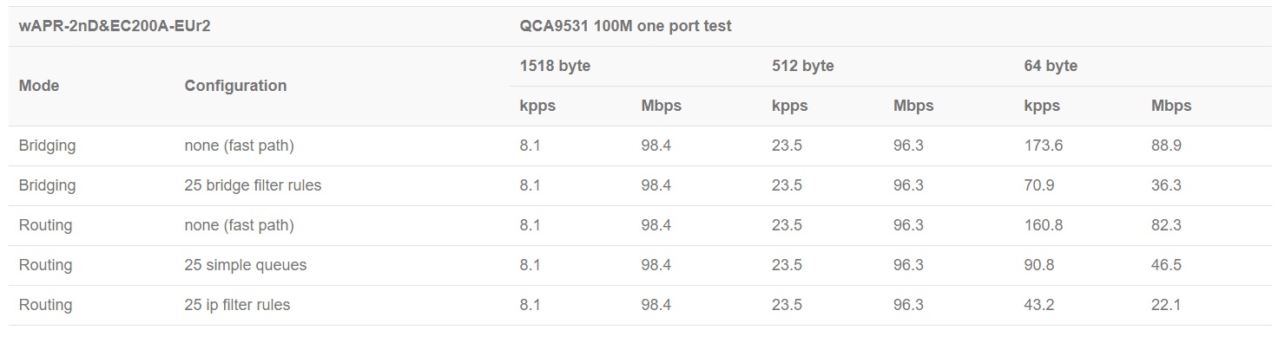Viewport: 1285px width, 343px height.
Task: Click the 22.1 Mbps value
Action: pos(1166,305)
